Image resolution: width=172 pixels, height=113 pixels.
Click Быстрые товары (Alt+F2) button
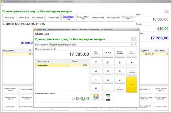[x=10, y=89]
